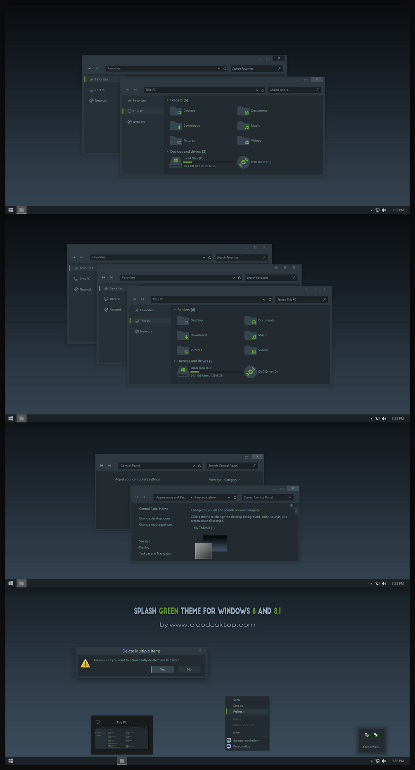Select theme thumbnail under My Themes (1)
The height and width of the screenshot is (770, 415).
(x=211, y=547)
